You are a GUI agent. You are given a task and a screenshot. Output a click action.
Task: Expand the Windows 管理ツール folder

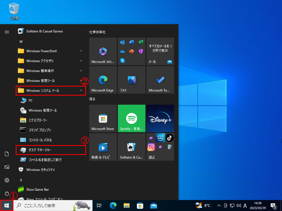pos(51,80)
